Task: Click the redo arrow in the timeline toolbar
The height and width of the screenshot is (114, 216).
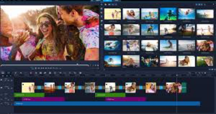Action: pos(21,73)
